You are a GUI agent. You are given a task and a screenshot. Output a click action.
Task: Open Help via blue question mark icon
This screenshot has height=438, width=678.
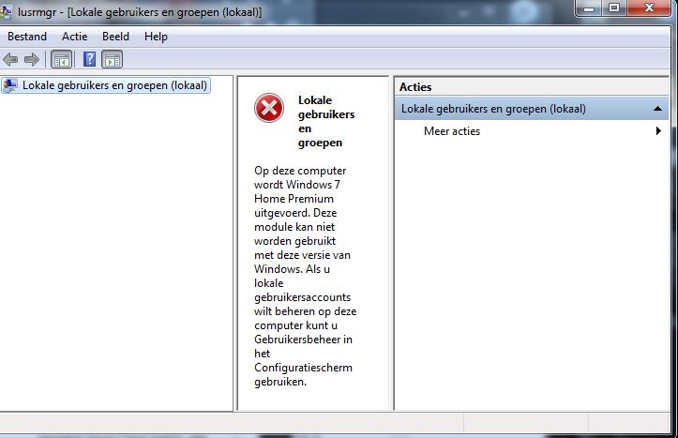tap(89, 59)
